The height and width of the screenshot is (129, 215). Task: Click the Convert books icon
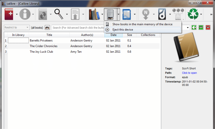tap(43, 14)
